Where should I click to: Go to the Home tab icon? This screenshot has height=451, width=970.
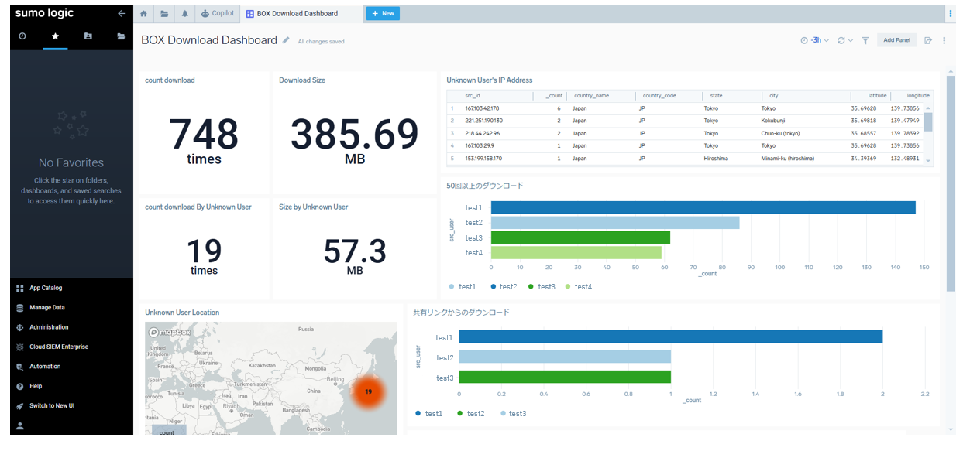[x=143, y=14]
